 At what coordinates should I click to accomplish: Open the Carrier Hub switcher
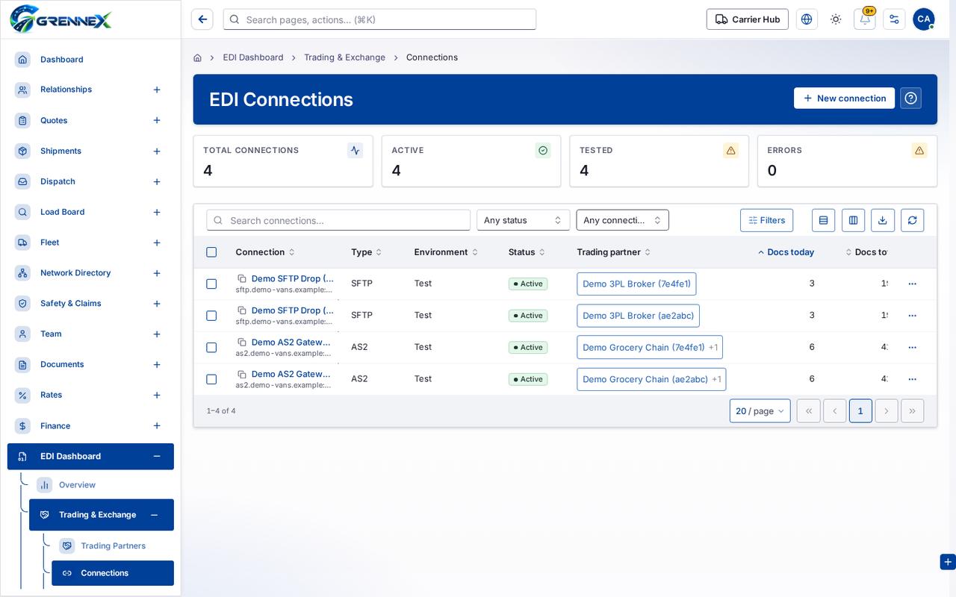click(x=748, y=19)
